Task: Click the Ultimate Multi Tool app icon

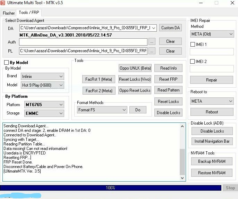Action: (x=3, y=3)
